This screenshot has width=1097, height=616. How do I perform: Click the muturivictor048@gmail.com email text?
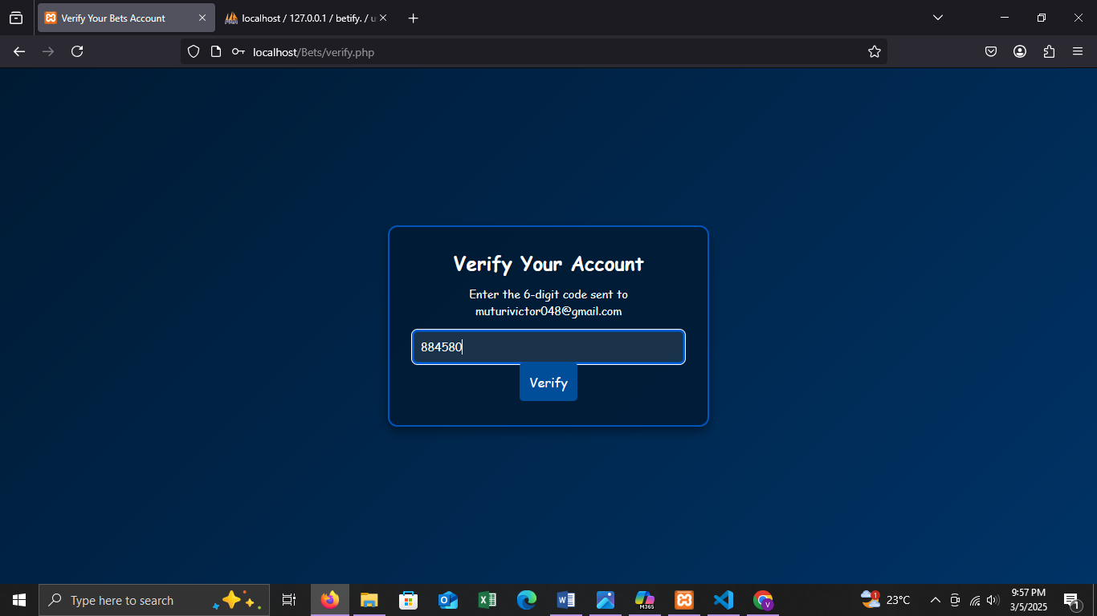[x=548, y=311]
